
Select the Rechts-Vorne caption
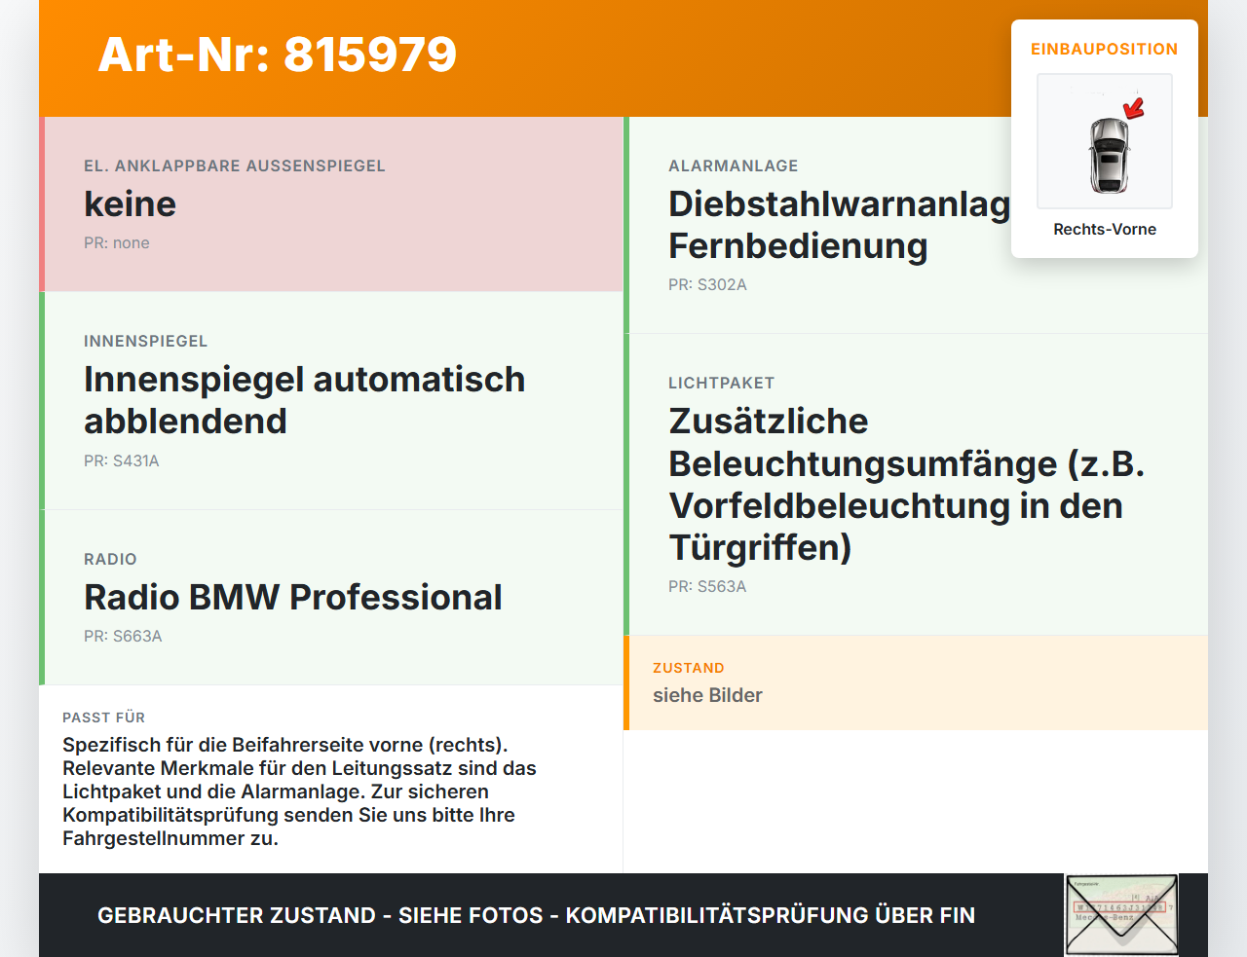tap(1105, 230)
